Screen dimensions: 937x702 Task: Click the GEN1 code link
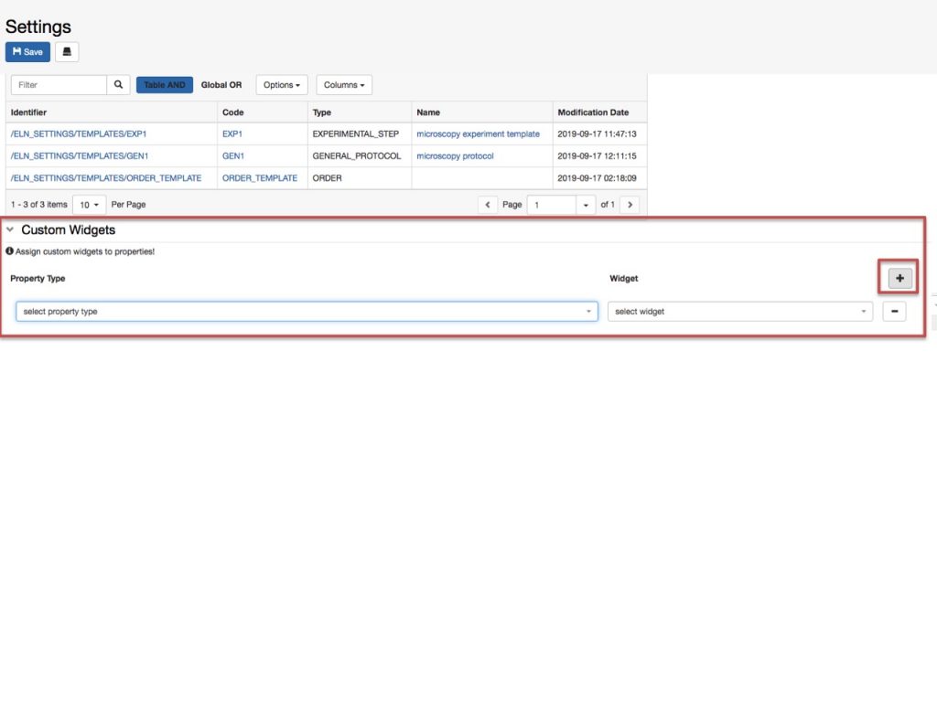pos(233,155)
